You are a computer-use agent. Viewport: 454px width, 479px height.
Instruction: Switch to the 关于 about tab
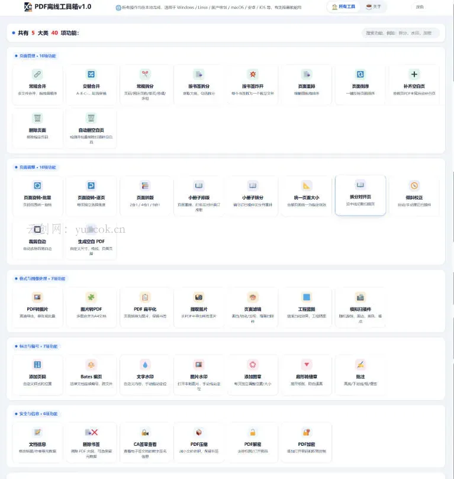point(373,7)
